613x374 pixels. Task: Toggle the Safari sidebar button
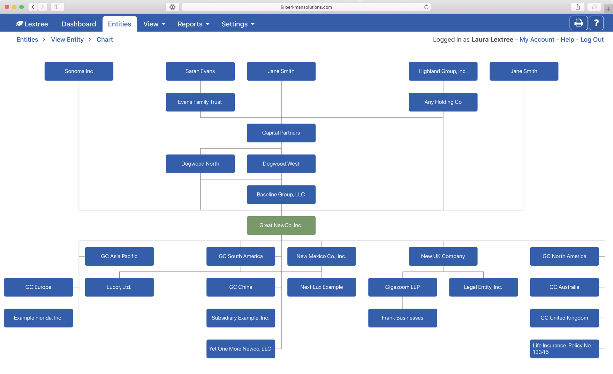(57, 7)
